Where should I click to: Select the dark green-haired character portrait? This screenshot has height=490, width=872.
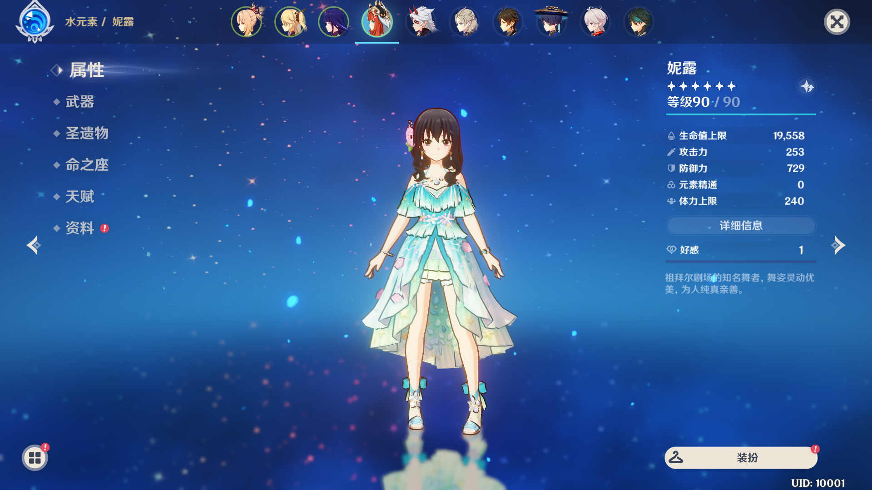pyautogui.click(x=639, y=22)
